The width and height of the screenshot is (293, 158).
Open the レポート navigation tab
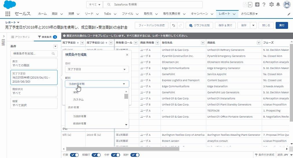(x=224, y=14)
